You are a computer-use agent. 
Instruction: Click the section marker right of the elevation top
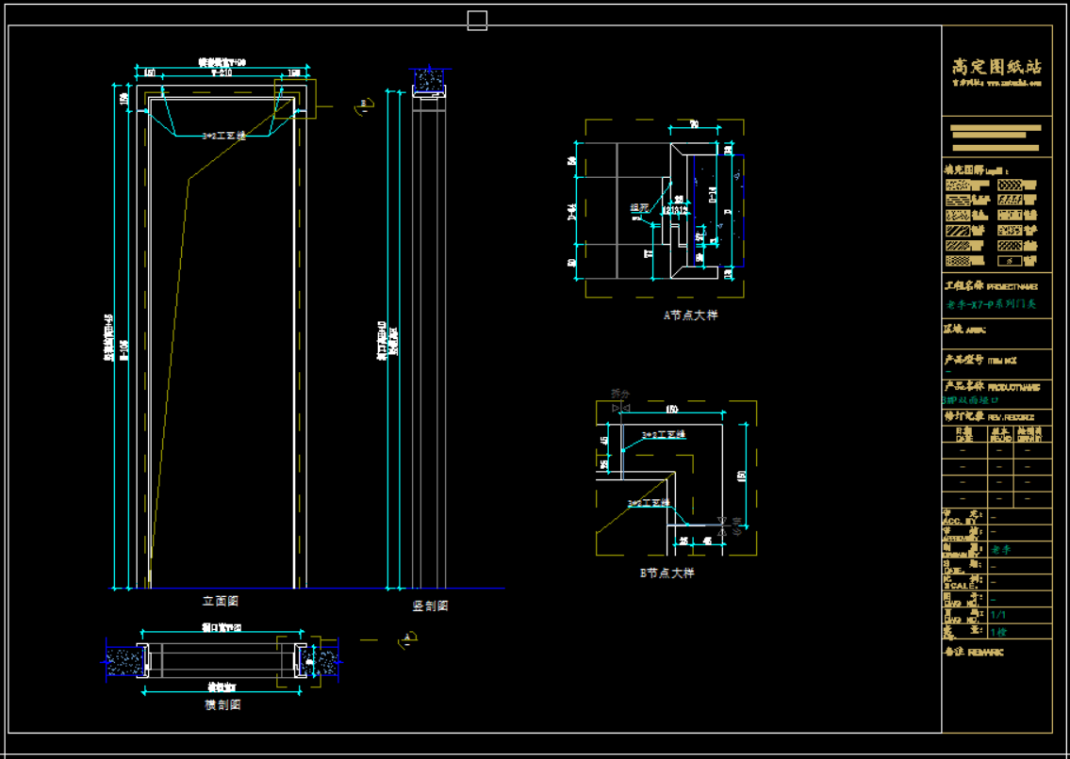point(362,105)
